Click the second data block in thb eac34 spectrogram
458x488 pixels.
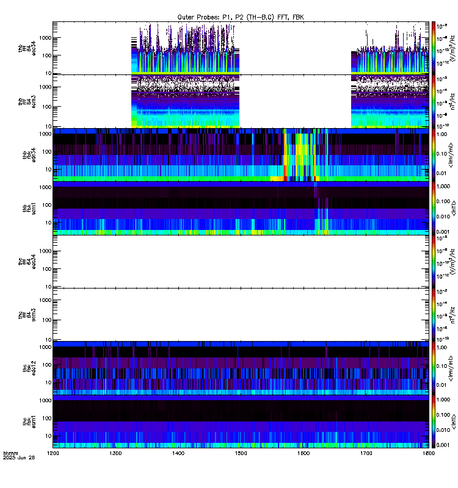click(x=390, y=50)
